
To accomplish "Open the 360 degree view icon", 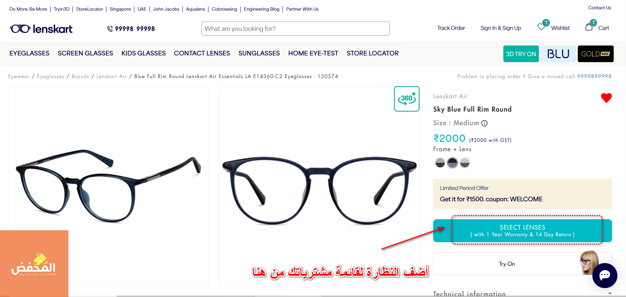I will (x=407, y=99).
